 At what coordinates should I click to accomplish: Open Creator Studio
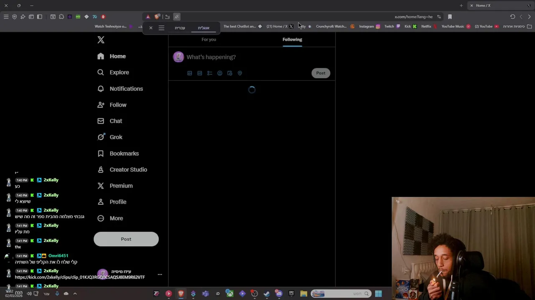coord(122,170)
